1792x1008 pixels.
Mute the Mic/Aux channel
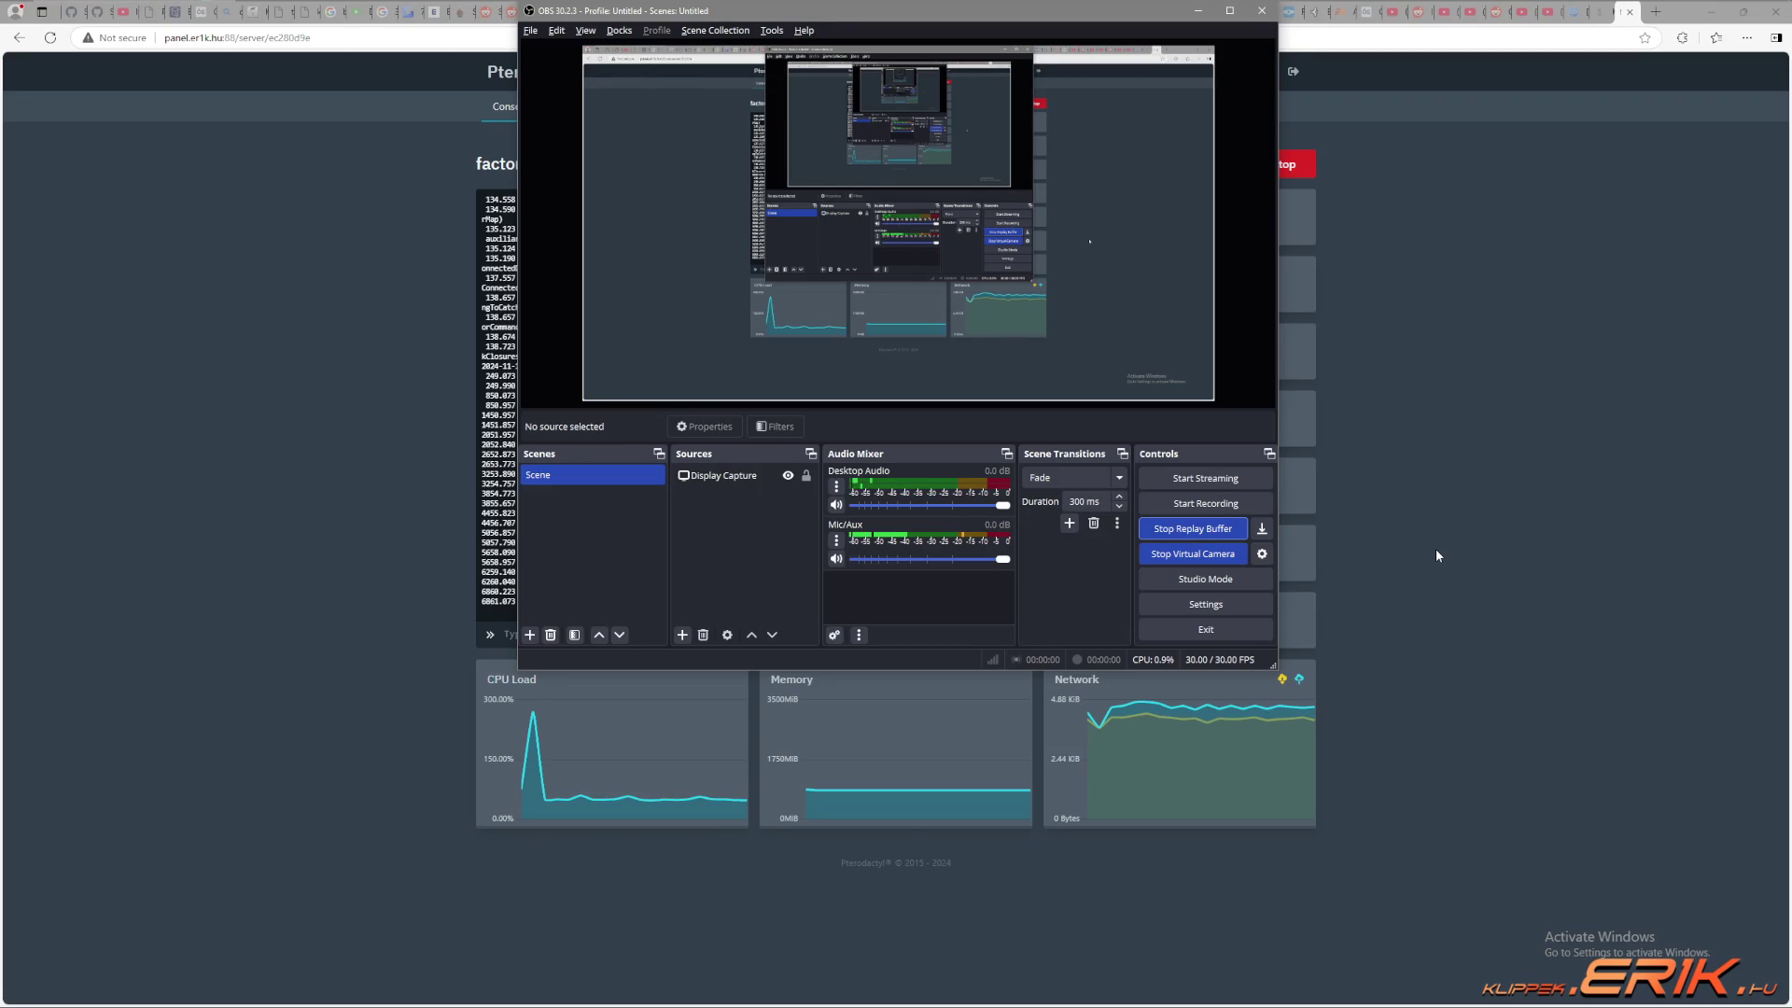tap(836, 559)
